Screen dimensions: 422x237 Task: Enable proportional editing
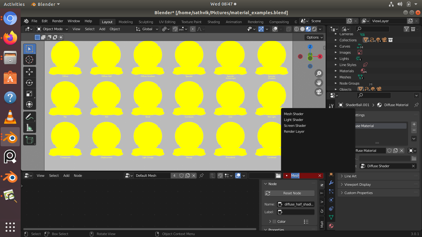click(x=192, y=29)
